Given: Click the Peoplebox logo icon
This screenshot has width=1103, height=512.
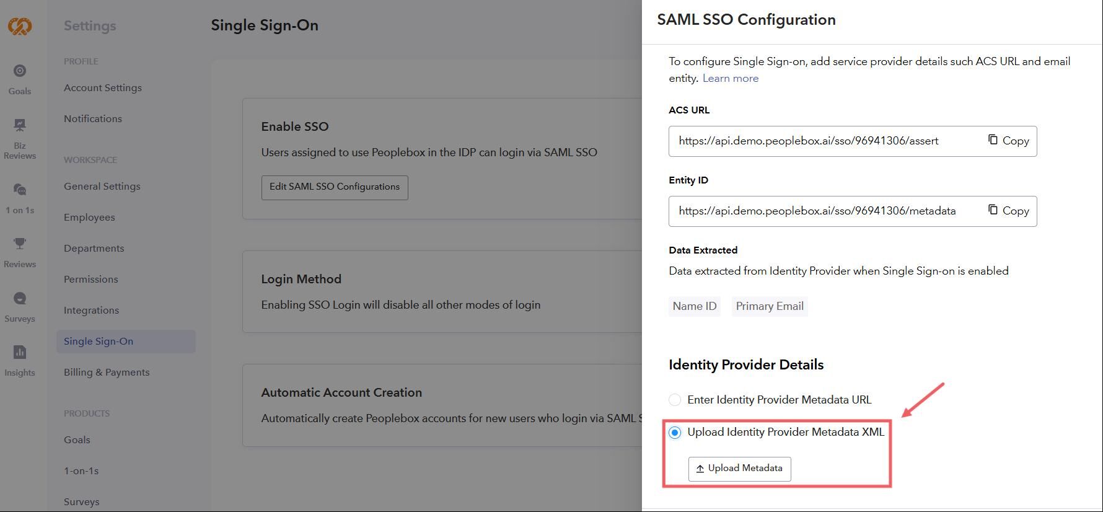Looking at the screenshot, I should [20, 26].
